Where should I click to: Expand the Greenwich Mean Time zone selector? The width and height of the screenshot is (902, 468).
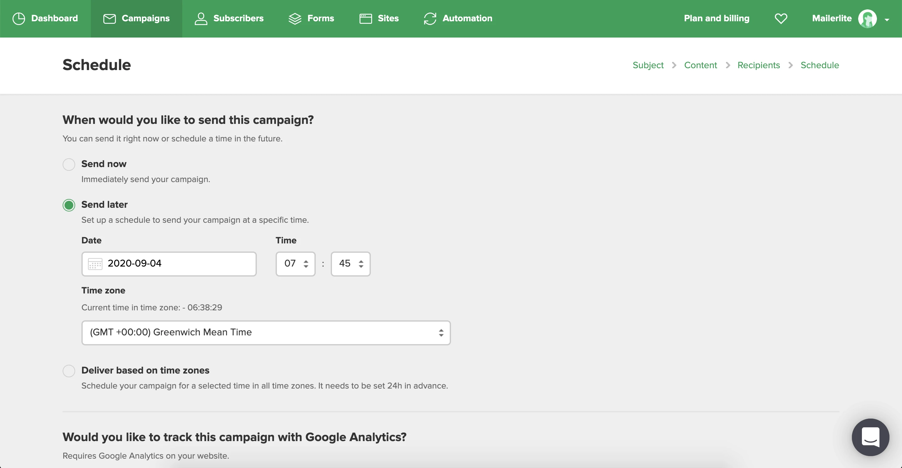pos(266,333)
